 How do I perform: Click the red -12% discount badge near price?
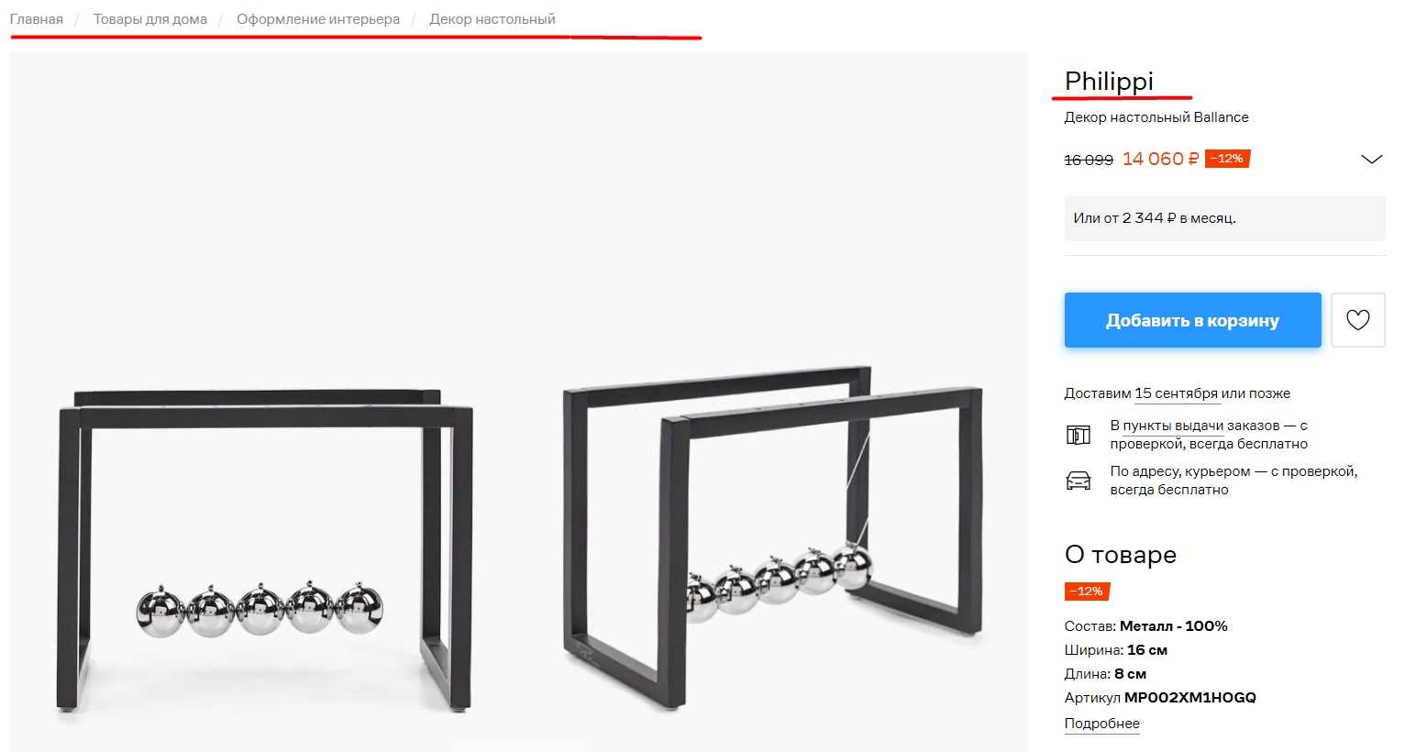1227,159
